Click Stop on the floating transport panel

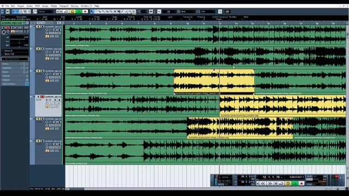coord(288,183)
